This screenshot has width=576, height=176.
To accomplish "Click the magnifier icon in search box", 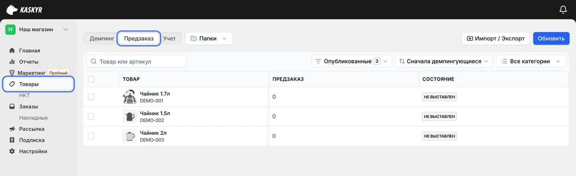I will [x=94, y=61].
